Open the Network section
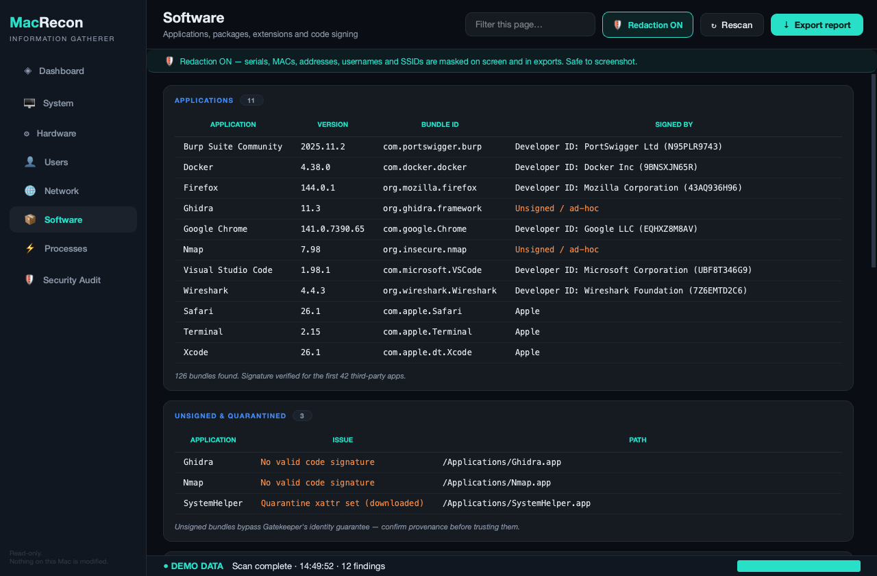 [73, 191]
